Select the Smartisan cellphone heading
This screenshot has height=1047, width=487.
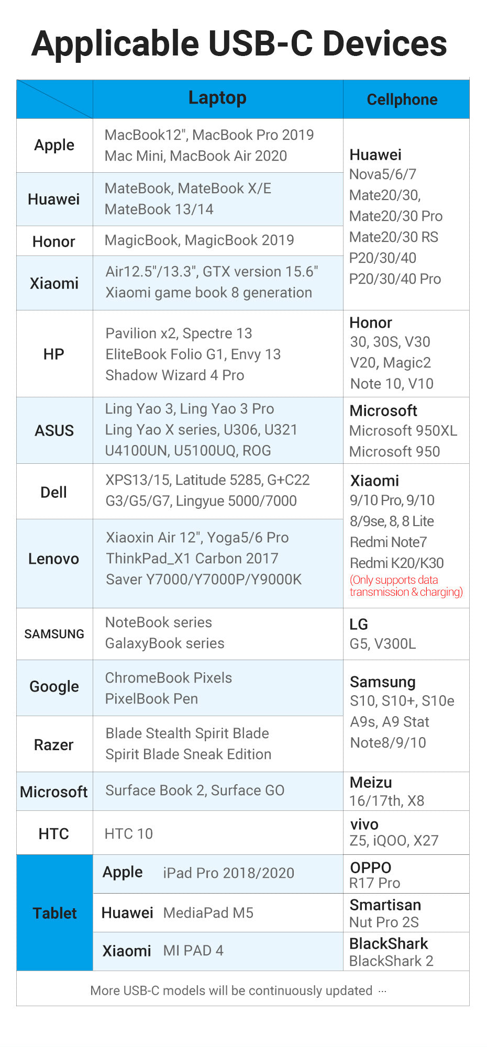385,905
